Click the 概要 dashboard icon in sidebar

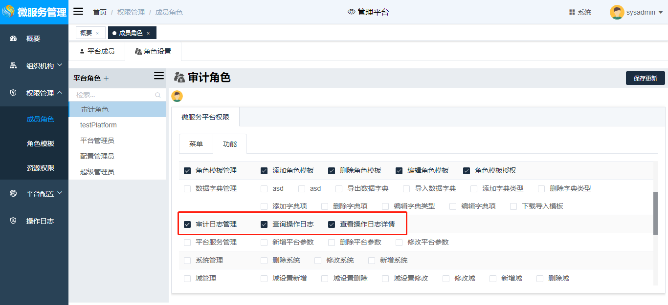13,39
